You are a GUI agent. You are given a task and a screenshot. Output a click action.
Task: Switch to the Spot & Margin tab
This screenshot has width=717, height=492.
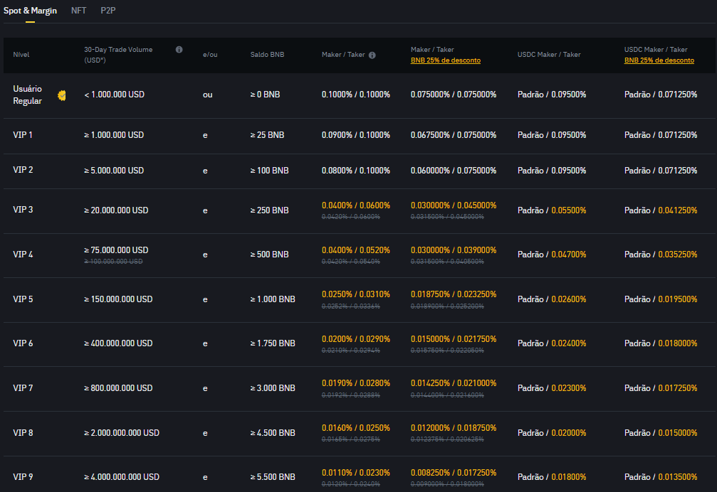[x=30, y=11]
